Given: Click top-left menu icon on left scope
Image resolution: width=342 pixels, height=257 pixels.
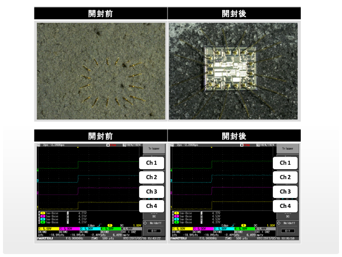Looking at the screenshot, I should click(39, 145).
